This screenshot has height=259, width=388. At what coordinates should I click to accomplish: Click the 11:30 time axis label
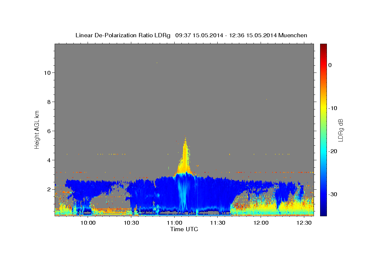[x=218, y=223]
